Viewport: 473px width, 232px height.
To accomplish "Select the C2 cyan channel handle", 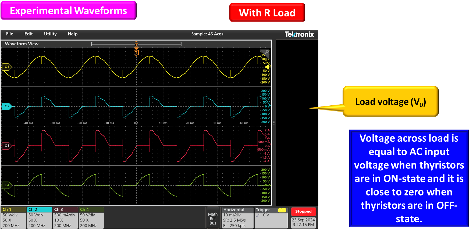I will point(7,106).
